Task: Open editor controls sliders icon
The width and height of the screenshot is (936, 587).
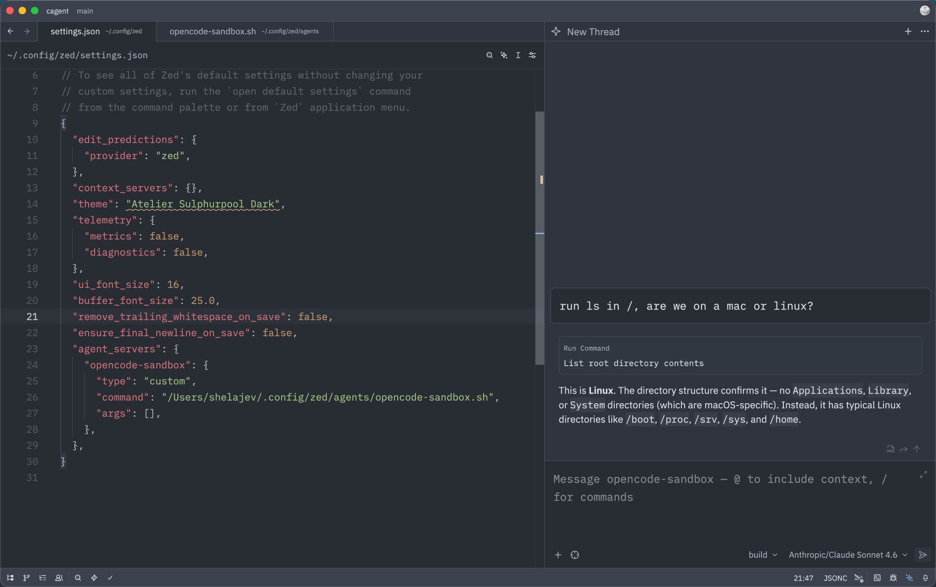Action: [x=532, y=55]
